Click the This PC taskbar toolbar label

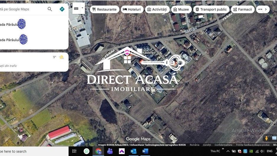[215, 151]
